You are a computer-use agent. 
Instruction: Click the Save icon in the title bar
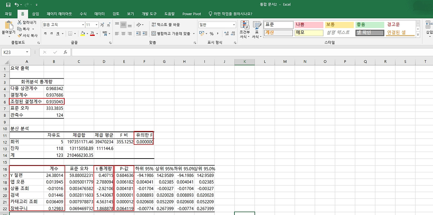pos(8,5)
